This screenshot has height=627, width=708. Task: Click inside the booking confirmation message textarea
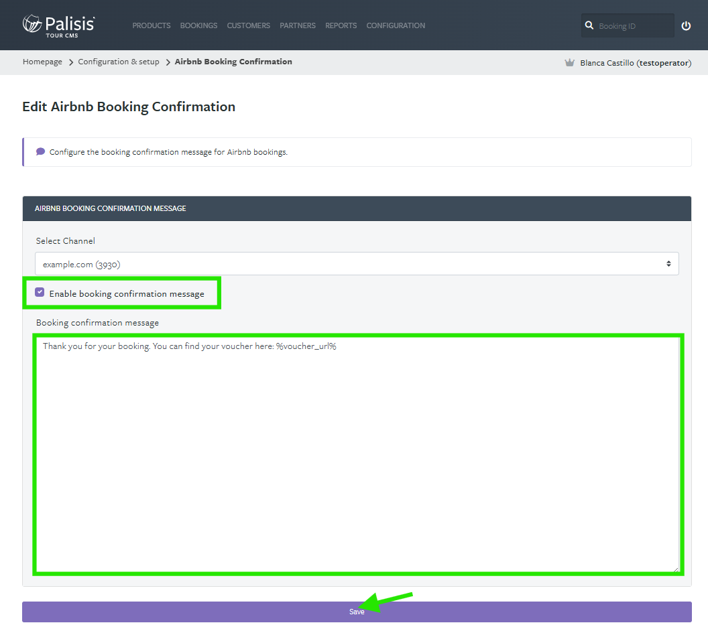pos(358,455)
